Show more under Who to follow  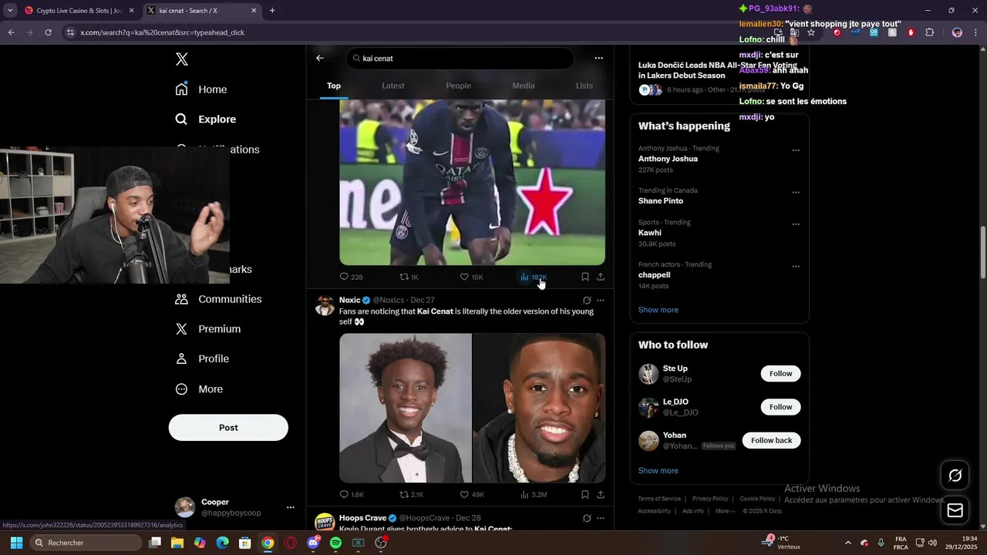tap(659, 471)
